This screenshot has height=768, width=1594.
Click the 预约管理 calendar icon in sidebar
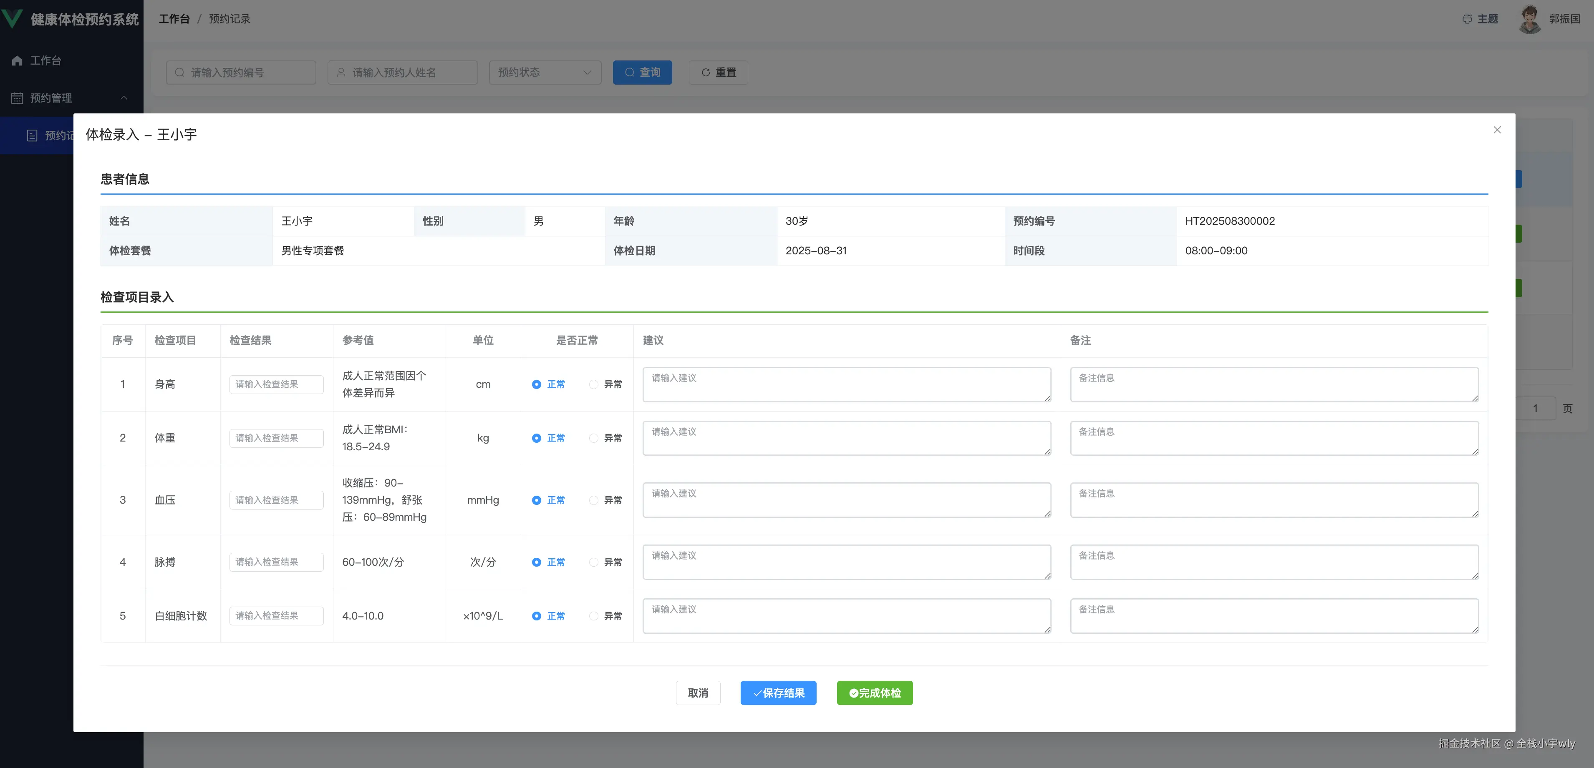18,98
